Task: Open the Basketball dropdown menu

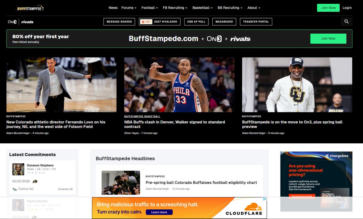Action: click(202, 8)
